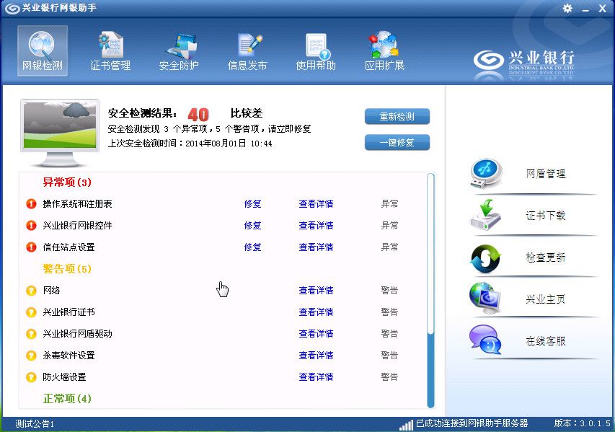The height and width of the screenshot is (432, 615).
Task: Close the 兴业银行网银助手 window
Action: (603, 9)
